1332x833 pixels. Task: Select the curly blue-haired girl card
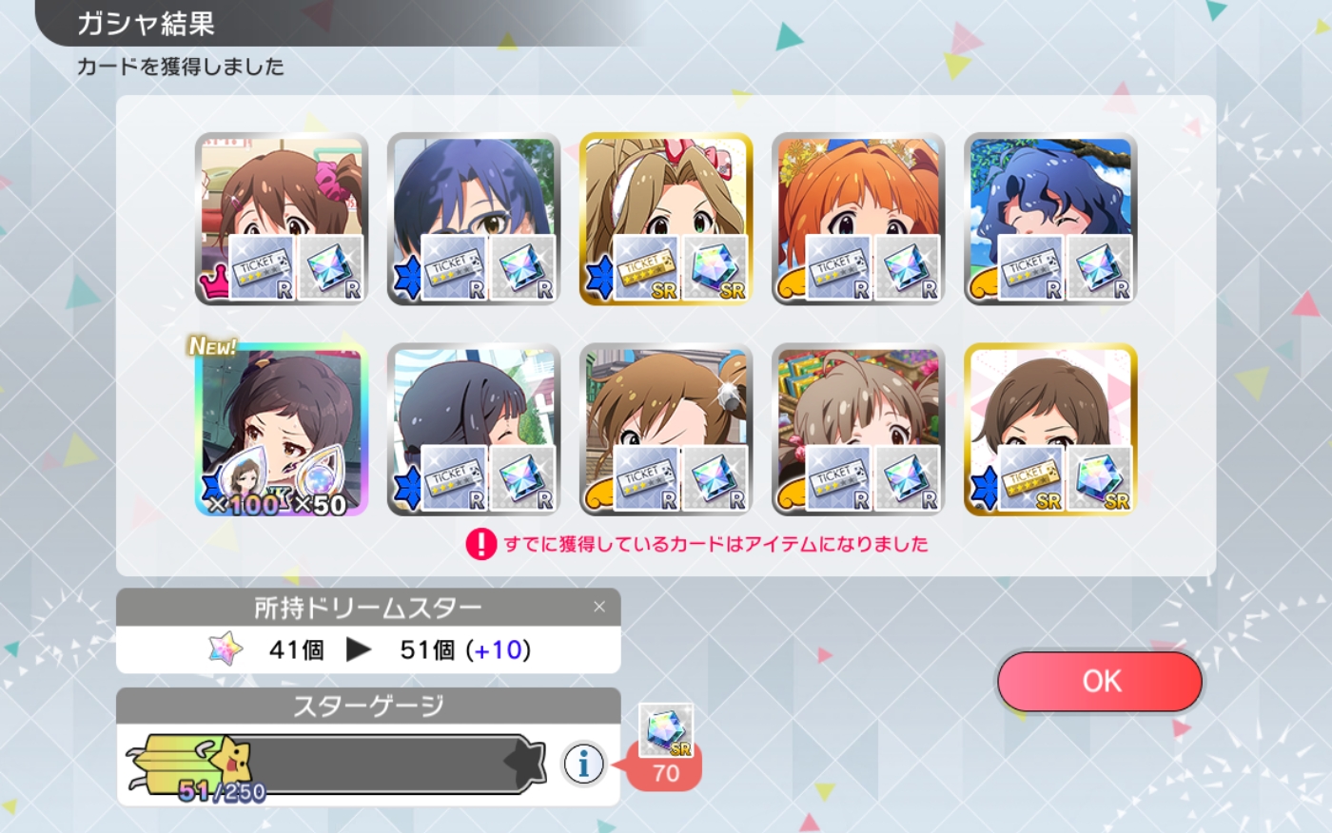point(1050,219)
